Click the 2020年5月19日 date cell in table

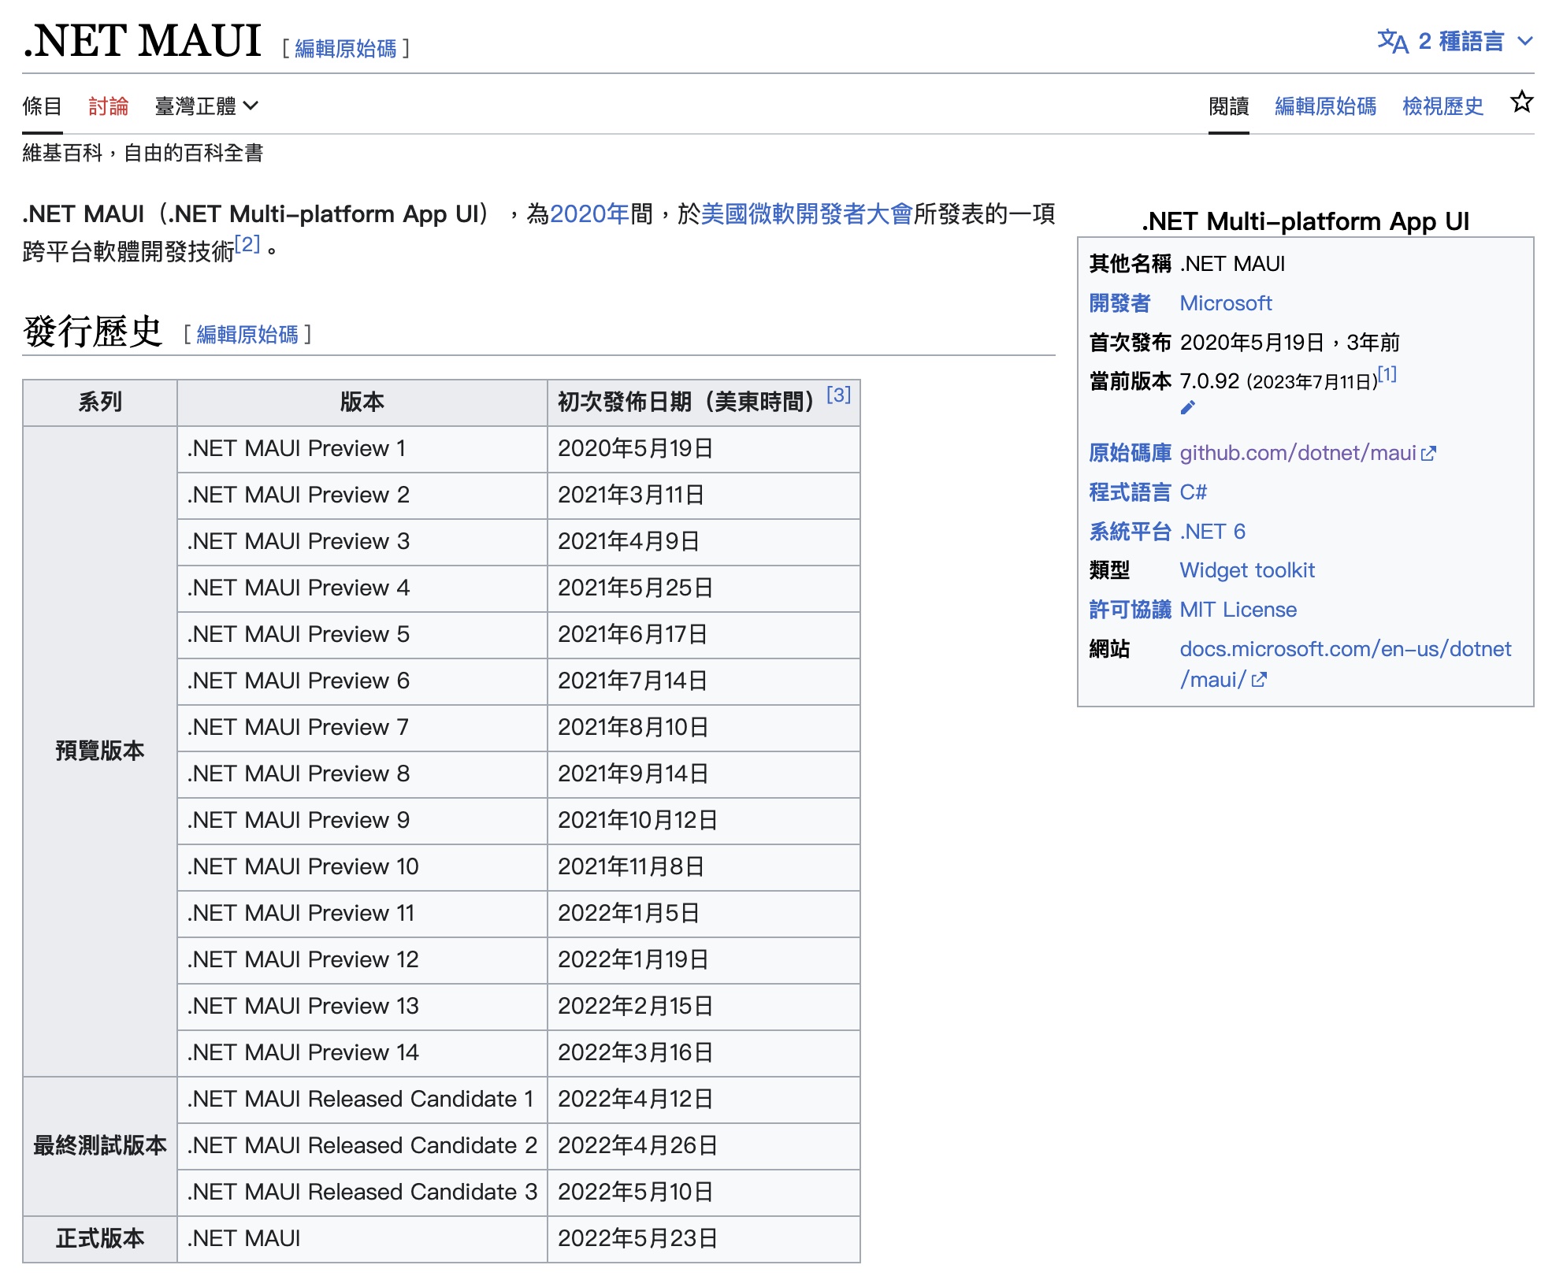704,449
